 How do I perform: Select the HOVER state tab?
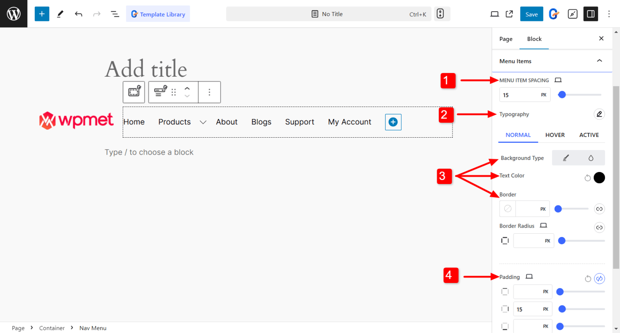click(x=555, y=135)
